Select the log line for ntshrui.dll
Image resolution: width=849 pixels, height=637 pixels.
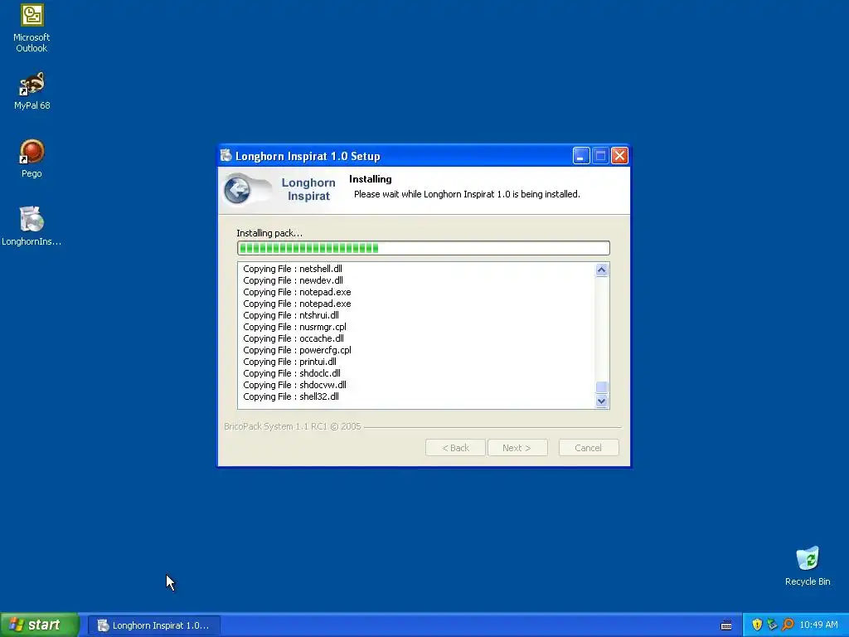pos(291,315)
